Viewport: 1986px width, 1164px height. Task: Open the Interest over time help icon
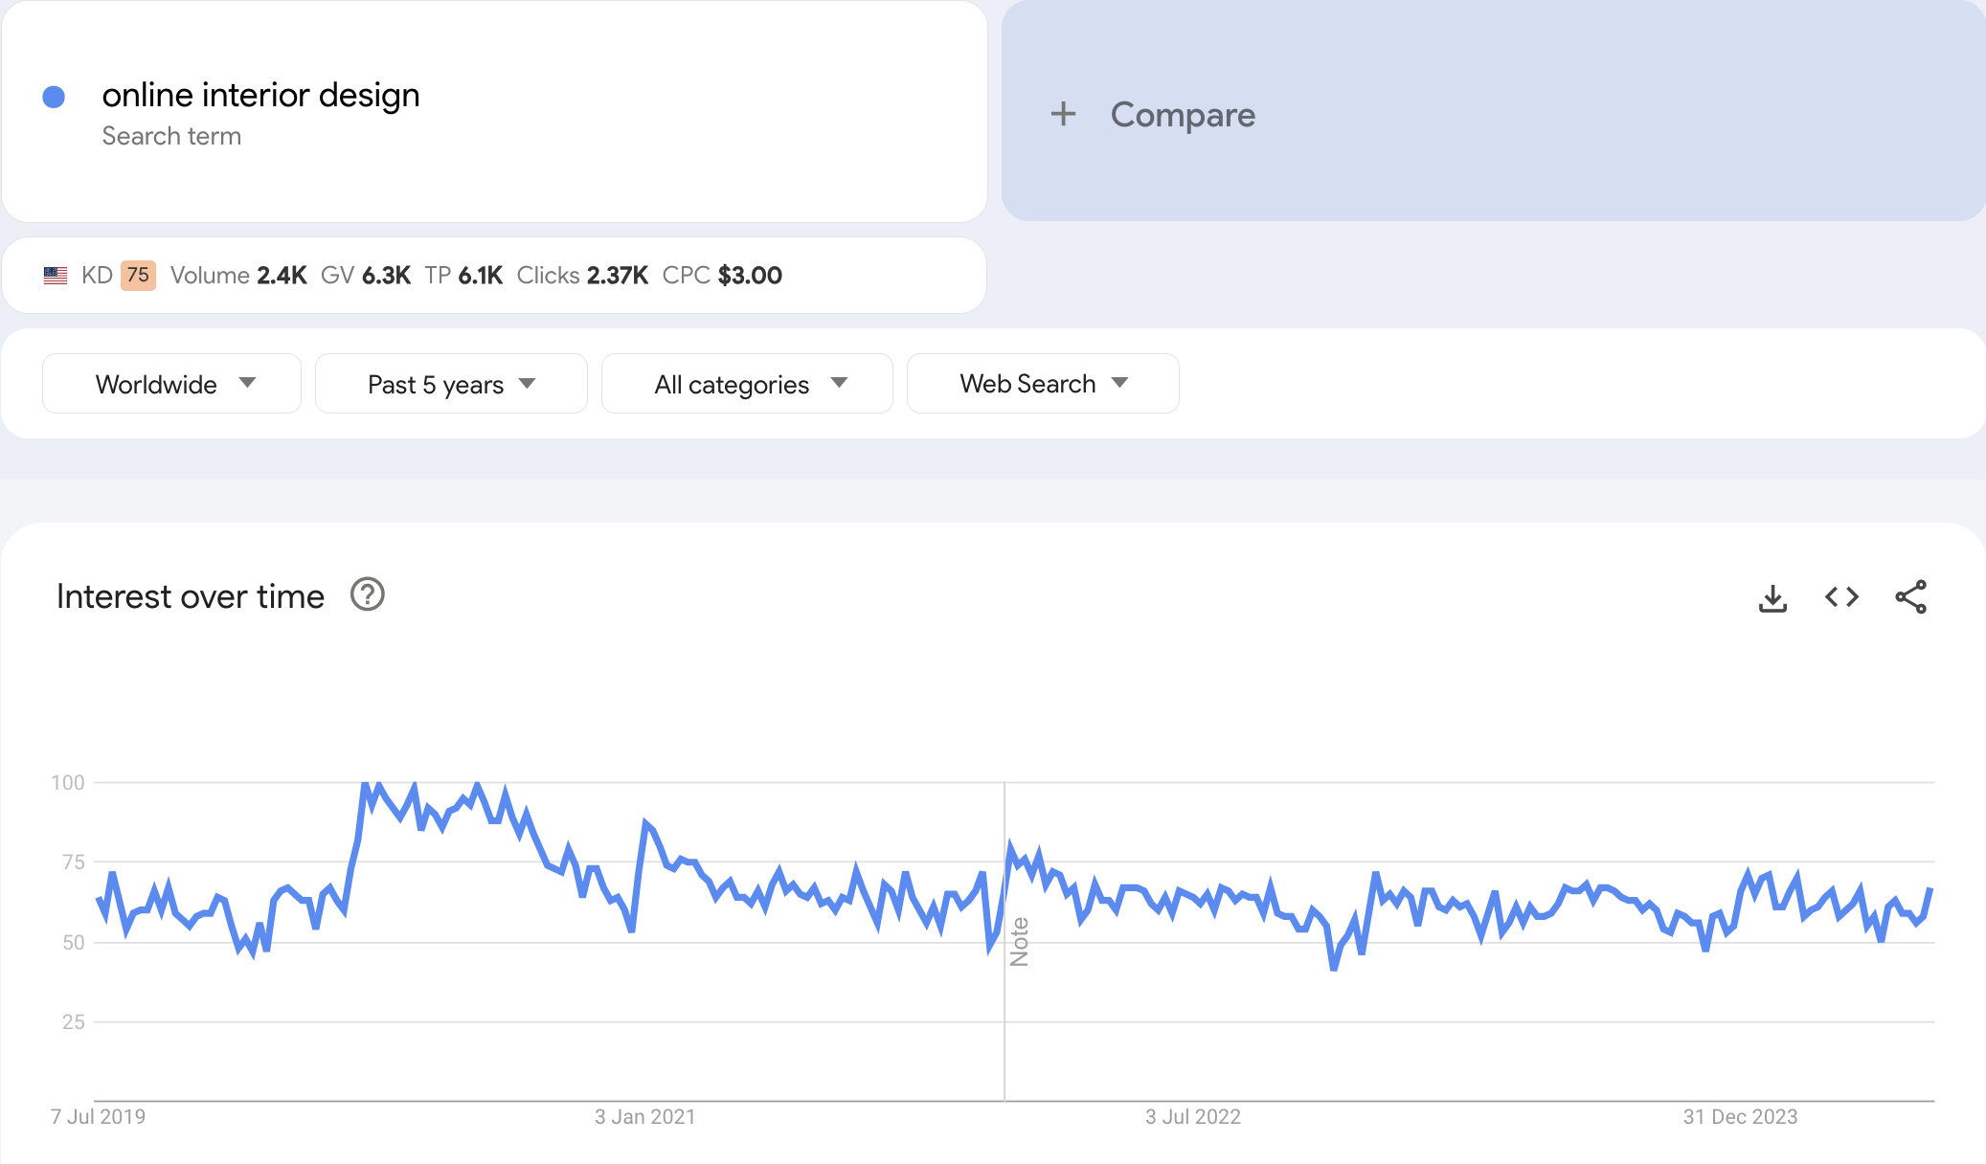pos(367,594)
